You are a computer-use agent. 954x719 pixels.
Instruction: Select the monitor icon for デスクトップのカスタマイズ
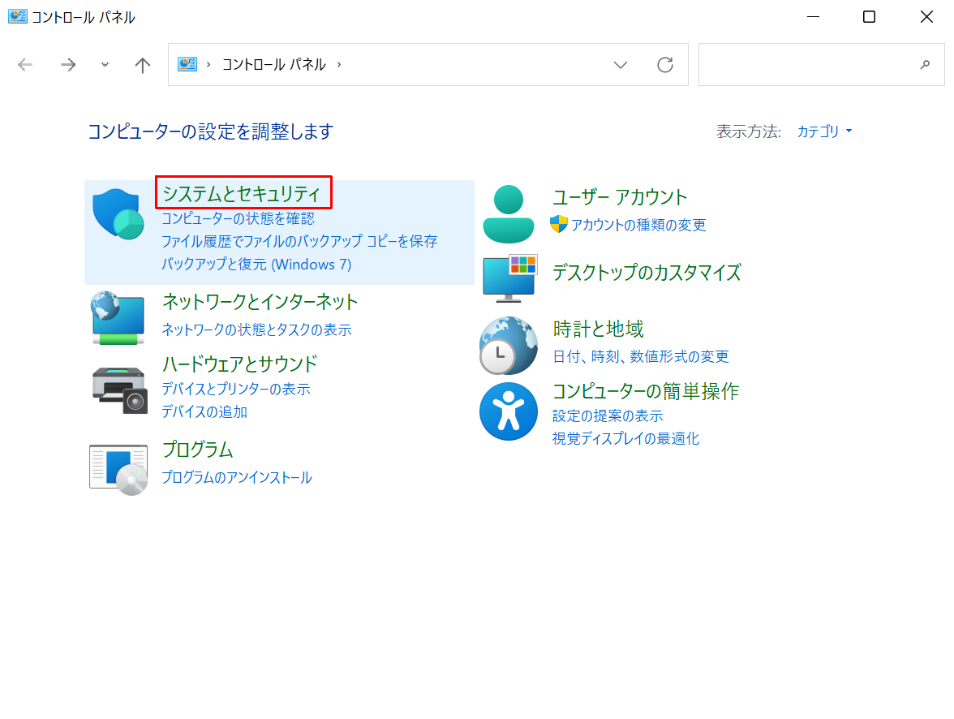(509, 277)
